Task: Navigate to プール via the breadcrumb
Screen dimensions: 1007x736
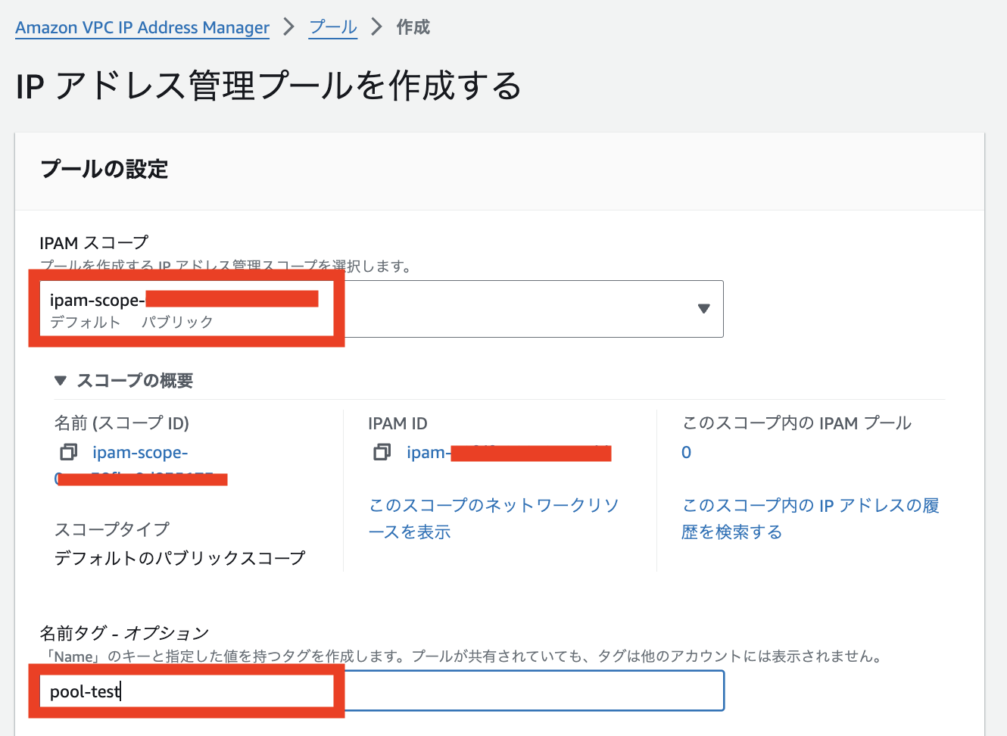Action: coord(332,27)
